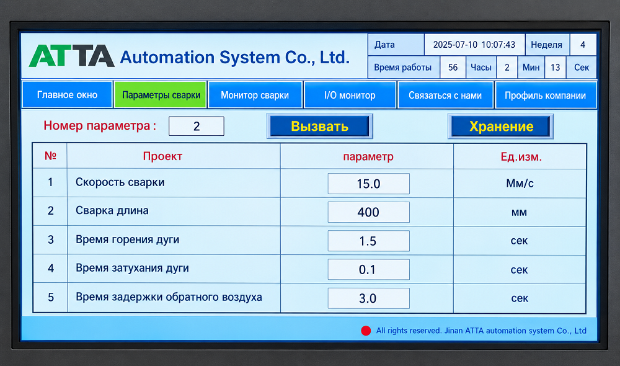Image resolution: width=620 pixels, height=366 pixels.
Task: Edit the Время горения дуги value 1.5
Action: pos(368,241)
